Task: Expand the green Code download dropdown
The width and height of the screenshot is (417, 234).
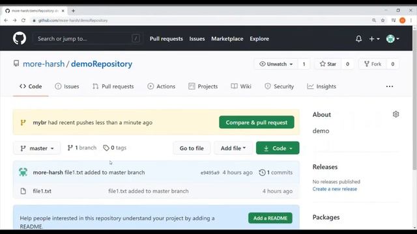Action: [x=278, y=148]
